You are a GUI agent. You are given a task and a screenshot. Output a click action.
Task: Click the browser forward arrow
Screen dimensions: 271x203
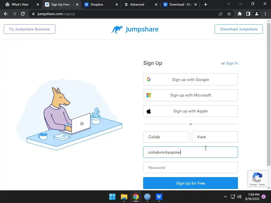14,14
